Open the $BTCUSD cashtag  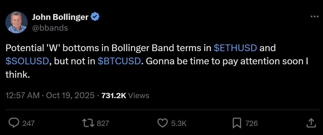119,61
